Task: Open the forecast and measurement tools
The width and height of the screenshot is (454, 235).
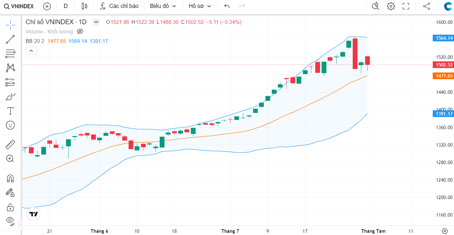Action: (x=10, y=82)
